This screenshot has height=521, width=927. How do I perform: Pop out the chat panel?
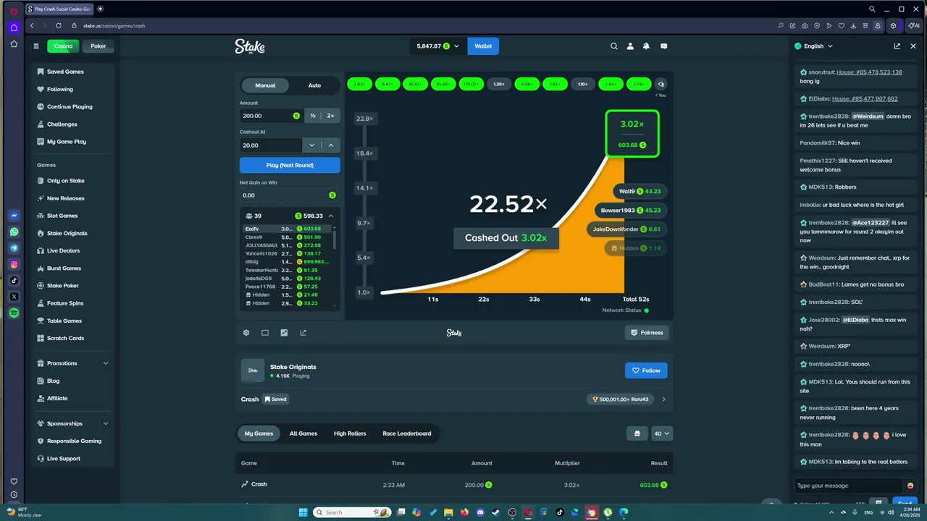coord(897,46)
